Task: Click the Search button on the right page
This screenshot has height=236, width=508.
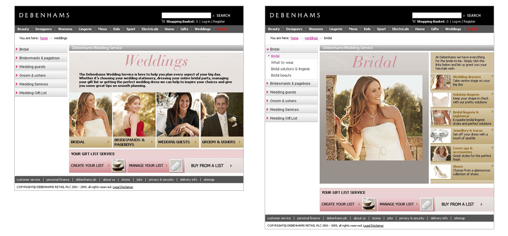Action: (x=472, y=15)
